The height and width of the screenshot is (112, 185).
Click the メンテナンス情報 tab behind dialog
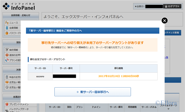tap(173, 33)
